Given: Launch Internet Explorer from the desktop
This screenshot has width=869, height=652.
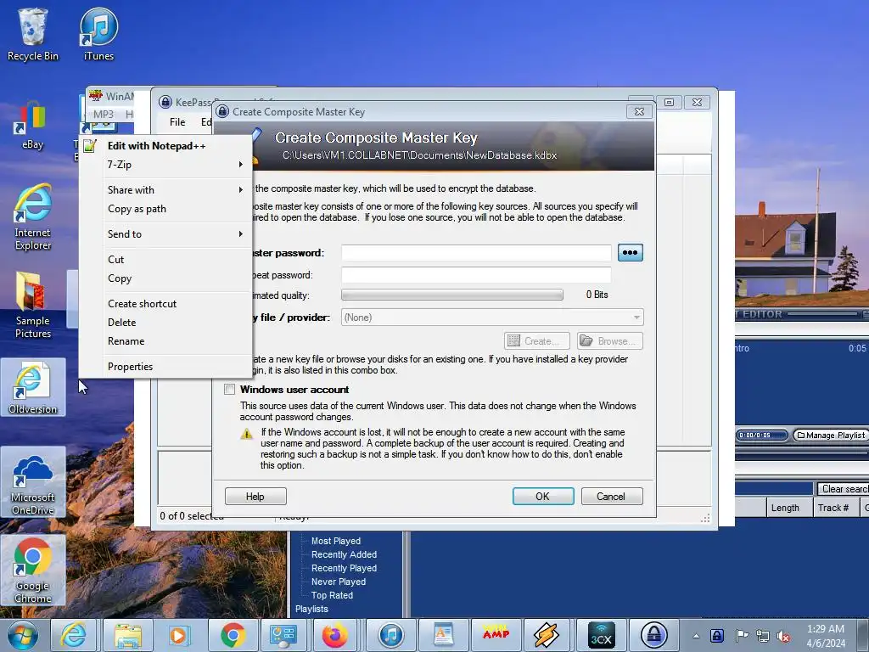Looking at the screenshot, I should click(x=32, y=217).
